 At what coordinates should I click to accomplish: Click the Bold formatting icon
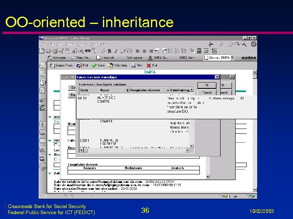tap(110, 51)
